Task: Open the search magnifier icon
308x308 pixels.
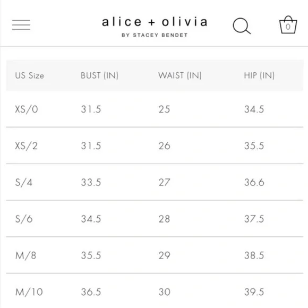Action: 242,26
